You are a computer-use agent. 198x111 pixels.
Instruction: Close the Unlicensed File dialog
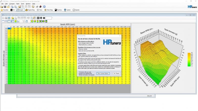point(119,36)
